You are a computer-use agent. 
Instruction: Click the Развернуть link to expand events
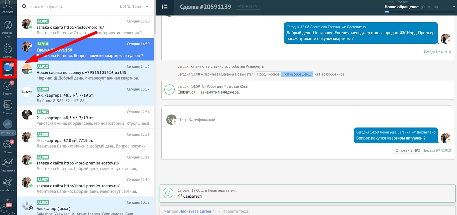pos(255,66)
